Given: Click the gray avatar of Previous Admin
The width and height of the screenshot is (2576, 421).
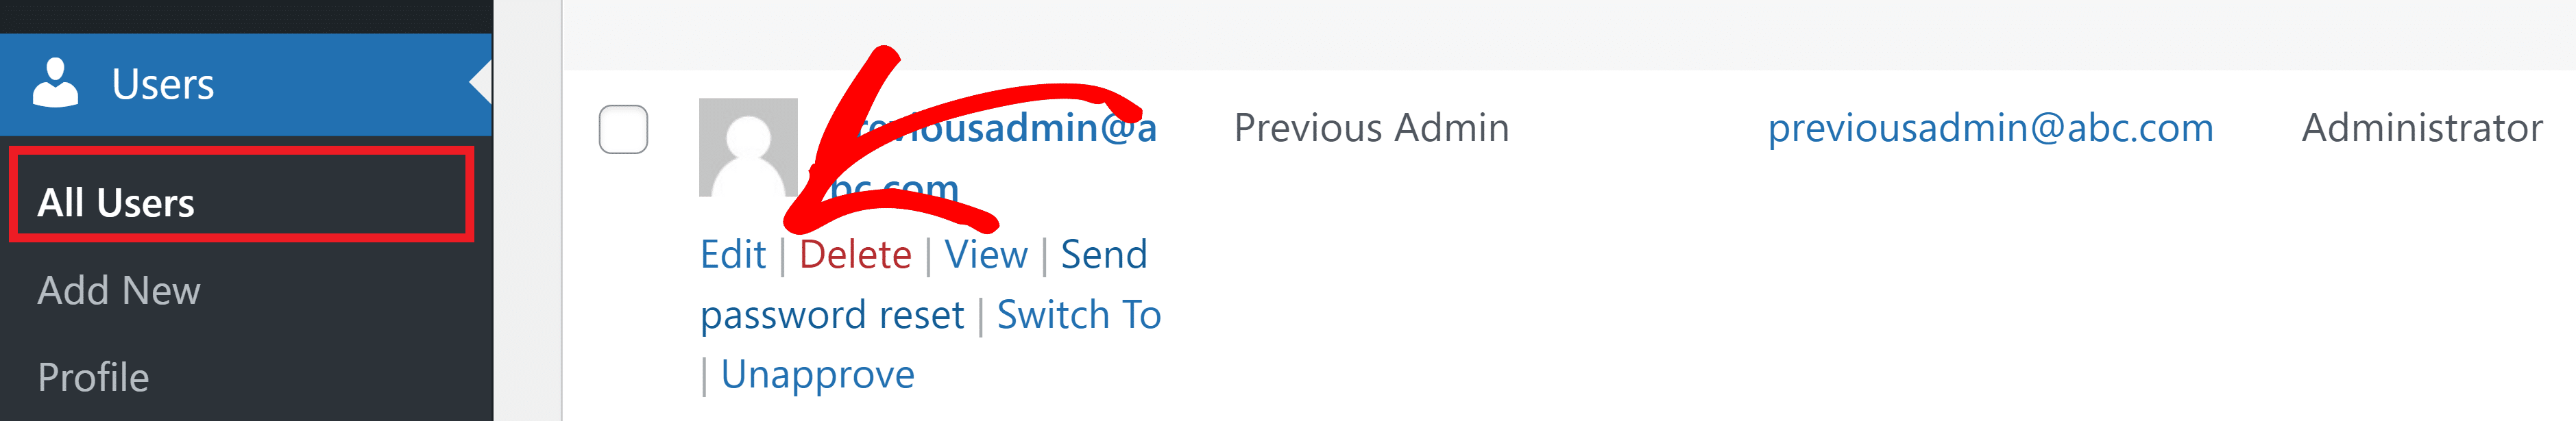Looking at the screenshot, I should pos(748,148).
